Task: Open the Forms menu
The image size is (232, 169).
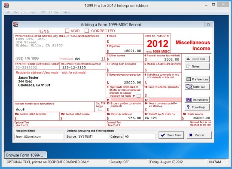Action: click(x=33, y=12)
